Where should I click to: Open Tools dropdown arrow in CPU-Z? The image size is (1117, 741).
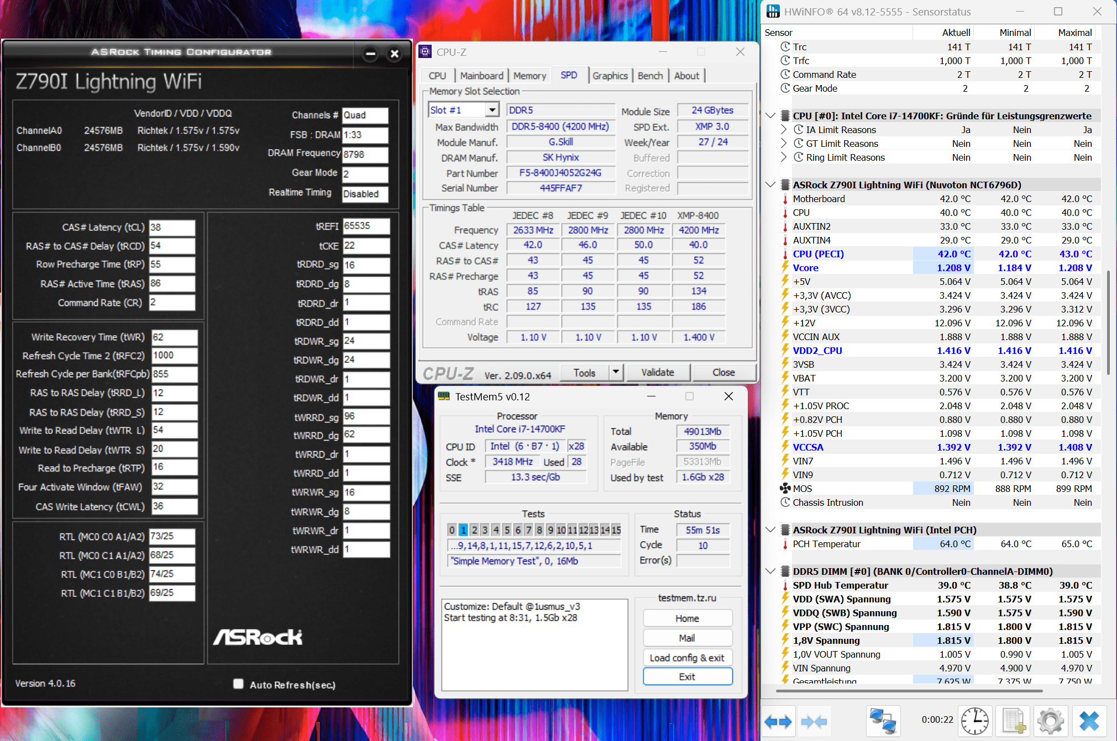click(616, 373)
